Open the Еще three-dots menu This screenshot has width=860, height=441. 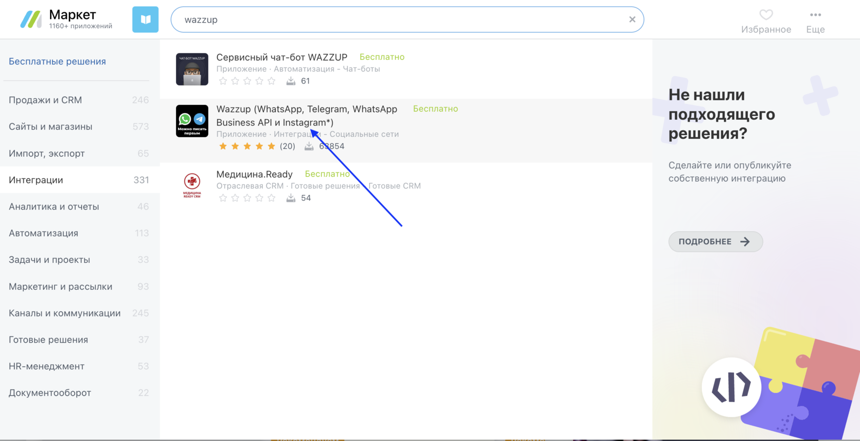[815, 15]
